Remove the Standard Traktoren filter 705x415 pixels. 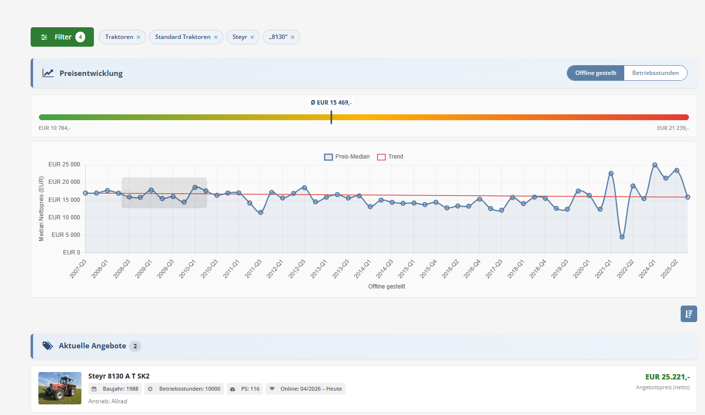(x=216, y=37)
